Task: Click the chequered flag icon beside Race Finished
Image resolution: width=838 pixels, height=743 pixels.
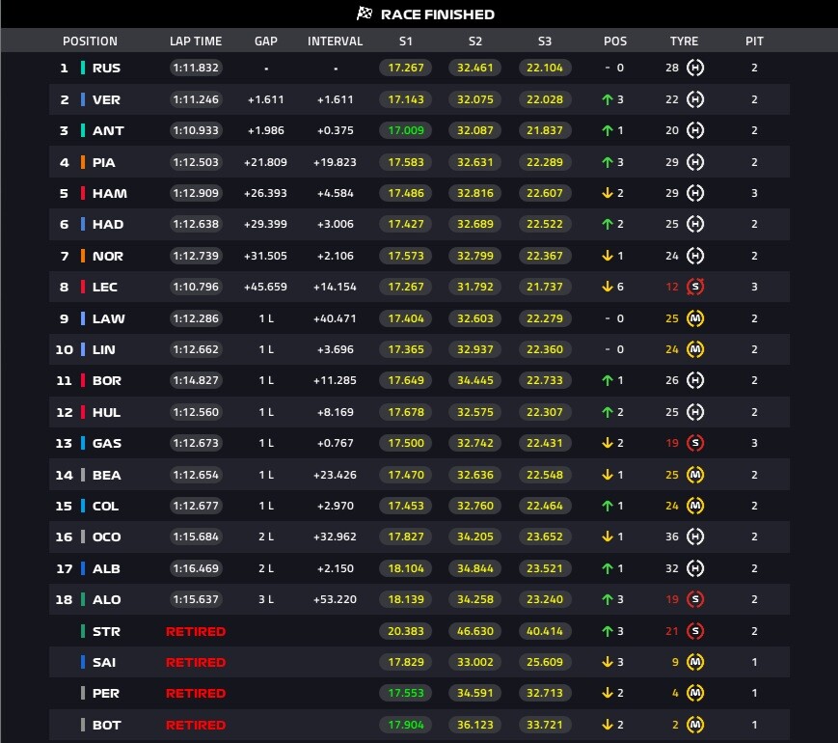Action: click(364, 14)
